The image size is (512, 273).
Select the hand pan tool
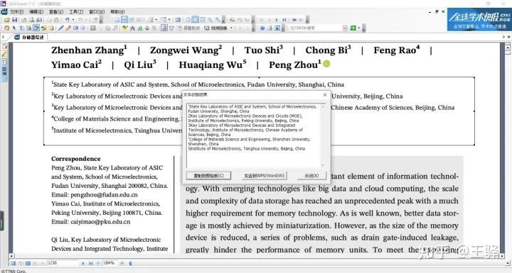[x=6, y=28]
